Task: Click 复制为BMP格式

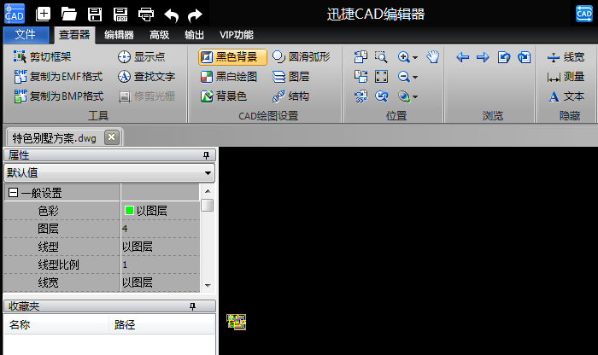Action: click(x=58, y=96)
